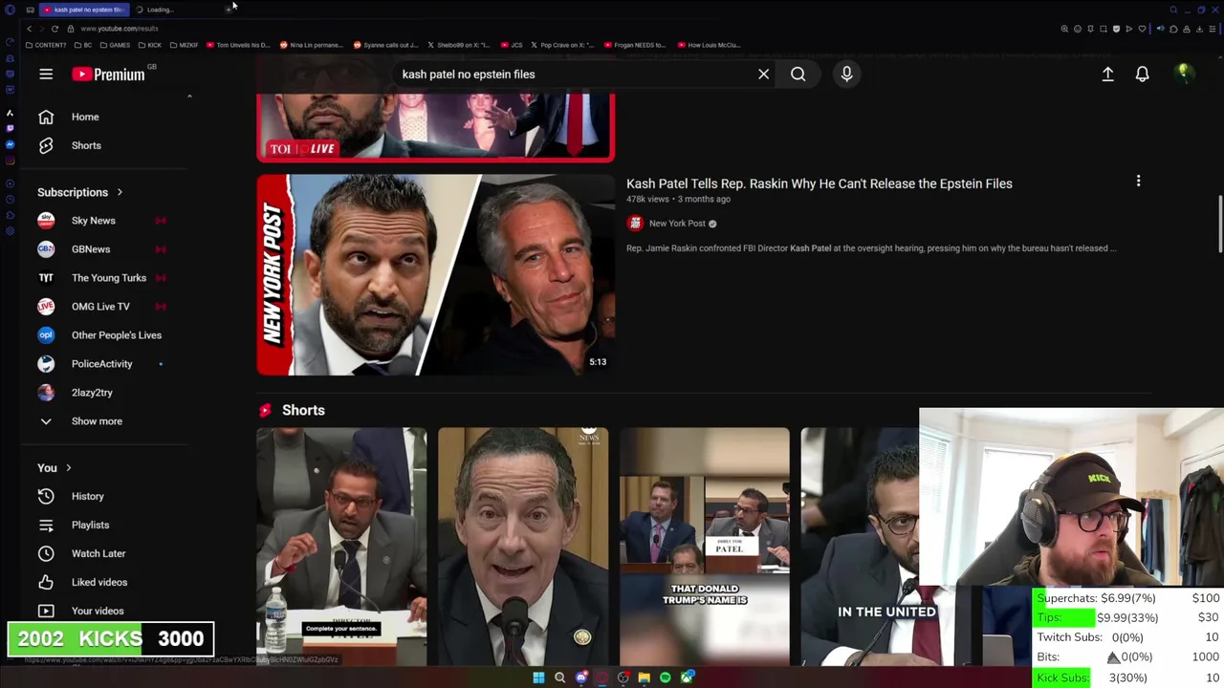
Task: Open the Windows Start menu
Action: click(538, 677)
